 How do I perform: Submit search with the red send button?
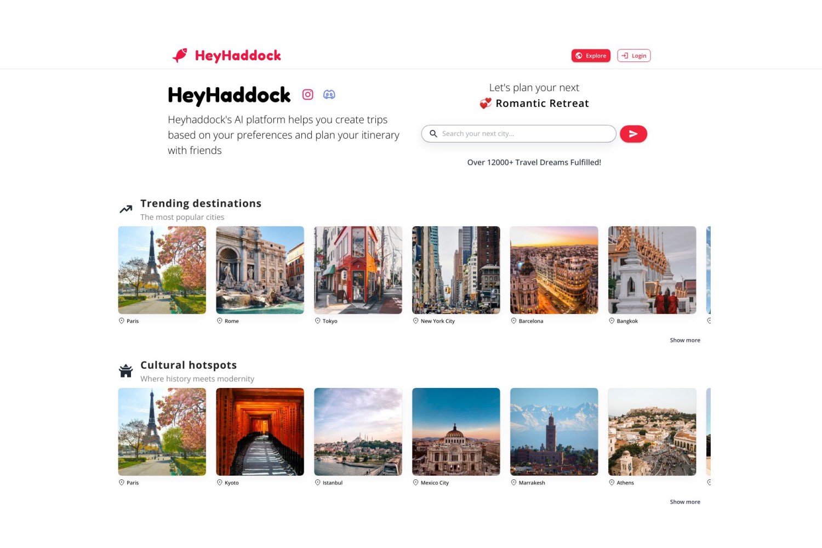point(633,134)
